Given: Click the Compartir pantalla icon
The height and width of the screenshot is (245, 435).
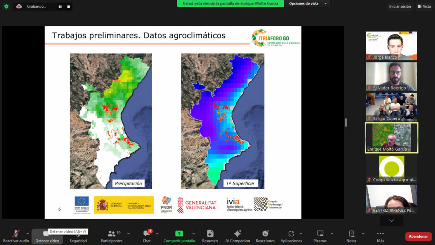Looking at the screenshot, I should pos(179,234).
